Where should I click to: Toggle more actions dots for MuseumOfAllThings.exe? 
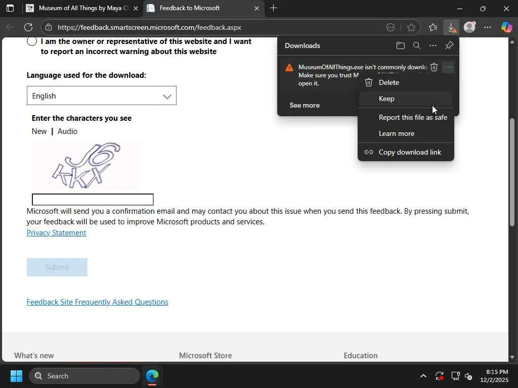[448, 67]
